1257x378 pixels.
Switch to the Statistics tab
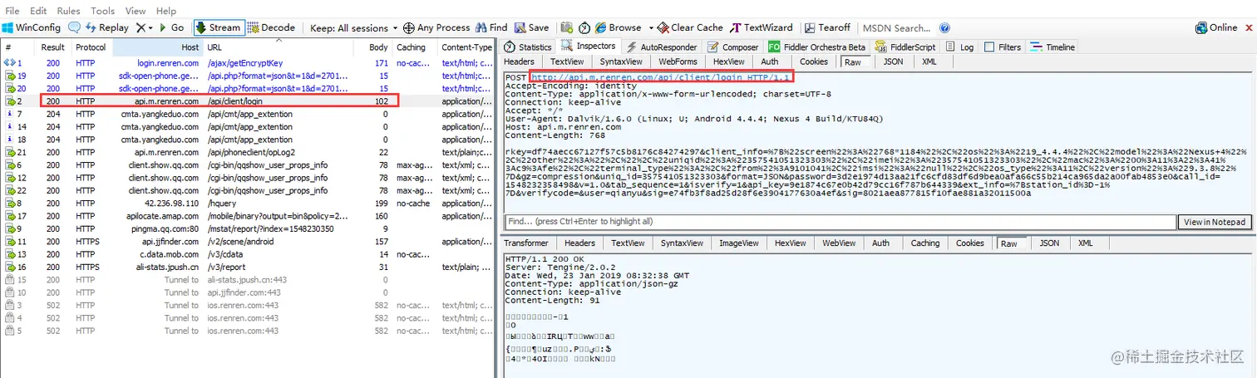tap(528, 47)
